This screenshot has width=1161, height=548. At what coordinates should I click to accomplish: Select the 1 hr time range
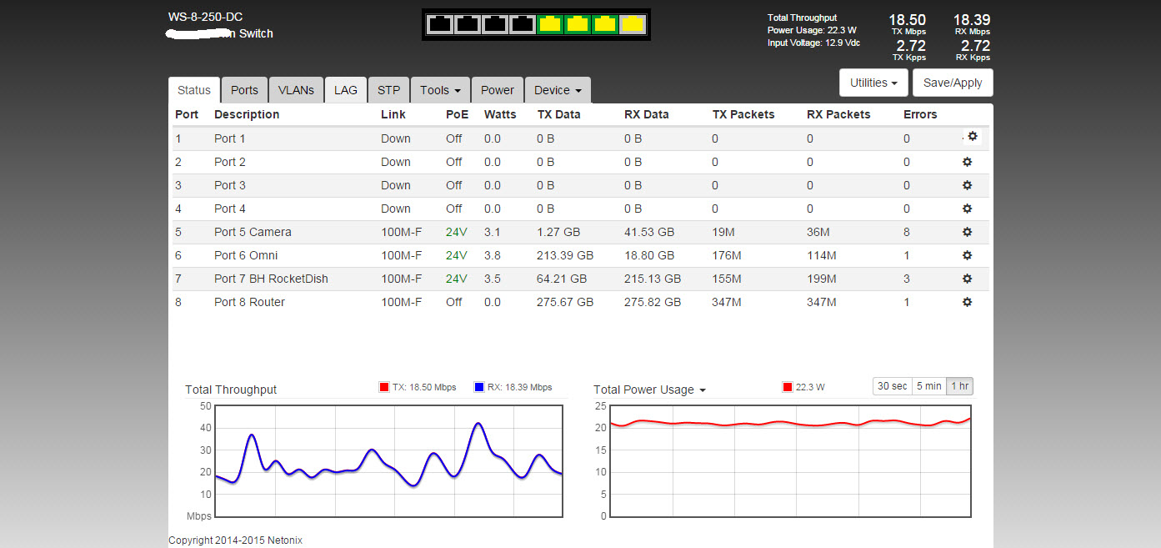[x=960, y=386]
